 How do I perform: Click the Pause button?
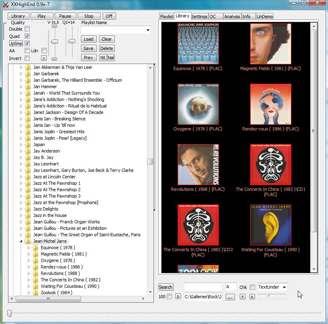(65, 16)
